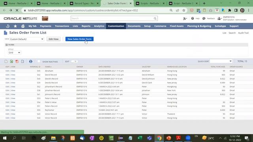The width and height of the screenshot is (253, 142).
Task: Open Transactions menu
Action: pyautogui.click(x=62, y=26)
